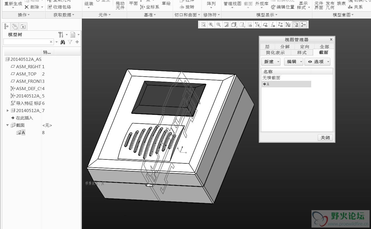Select the 导入特征 item in tree

tap(26, 103)
